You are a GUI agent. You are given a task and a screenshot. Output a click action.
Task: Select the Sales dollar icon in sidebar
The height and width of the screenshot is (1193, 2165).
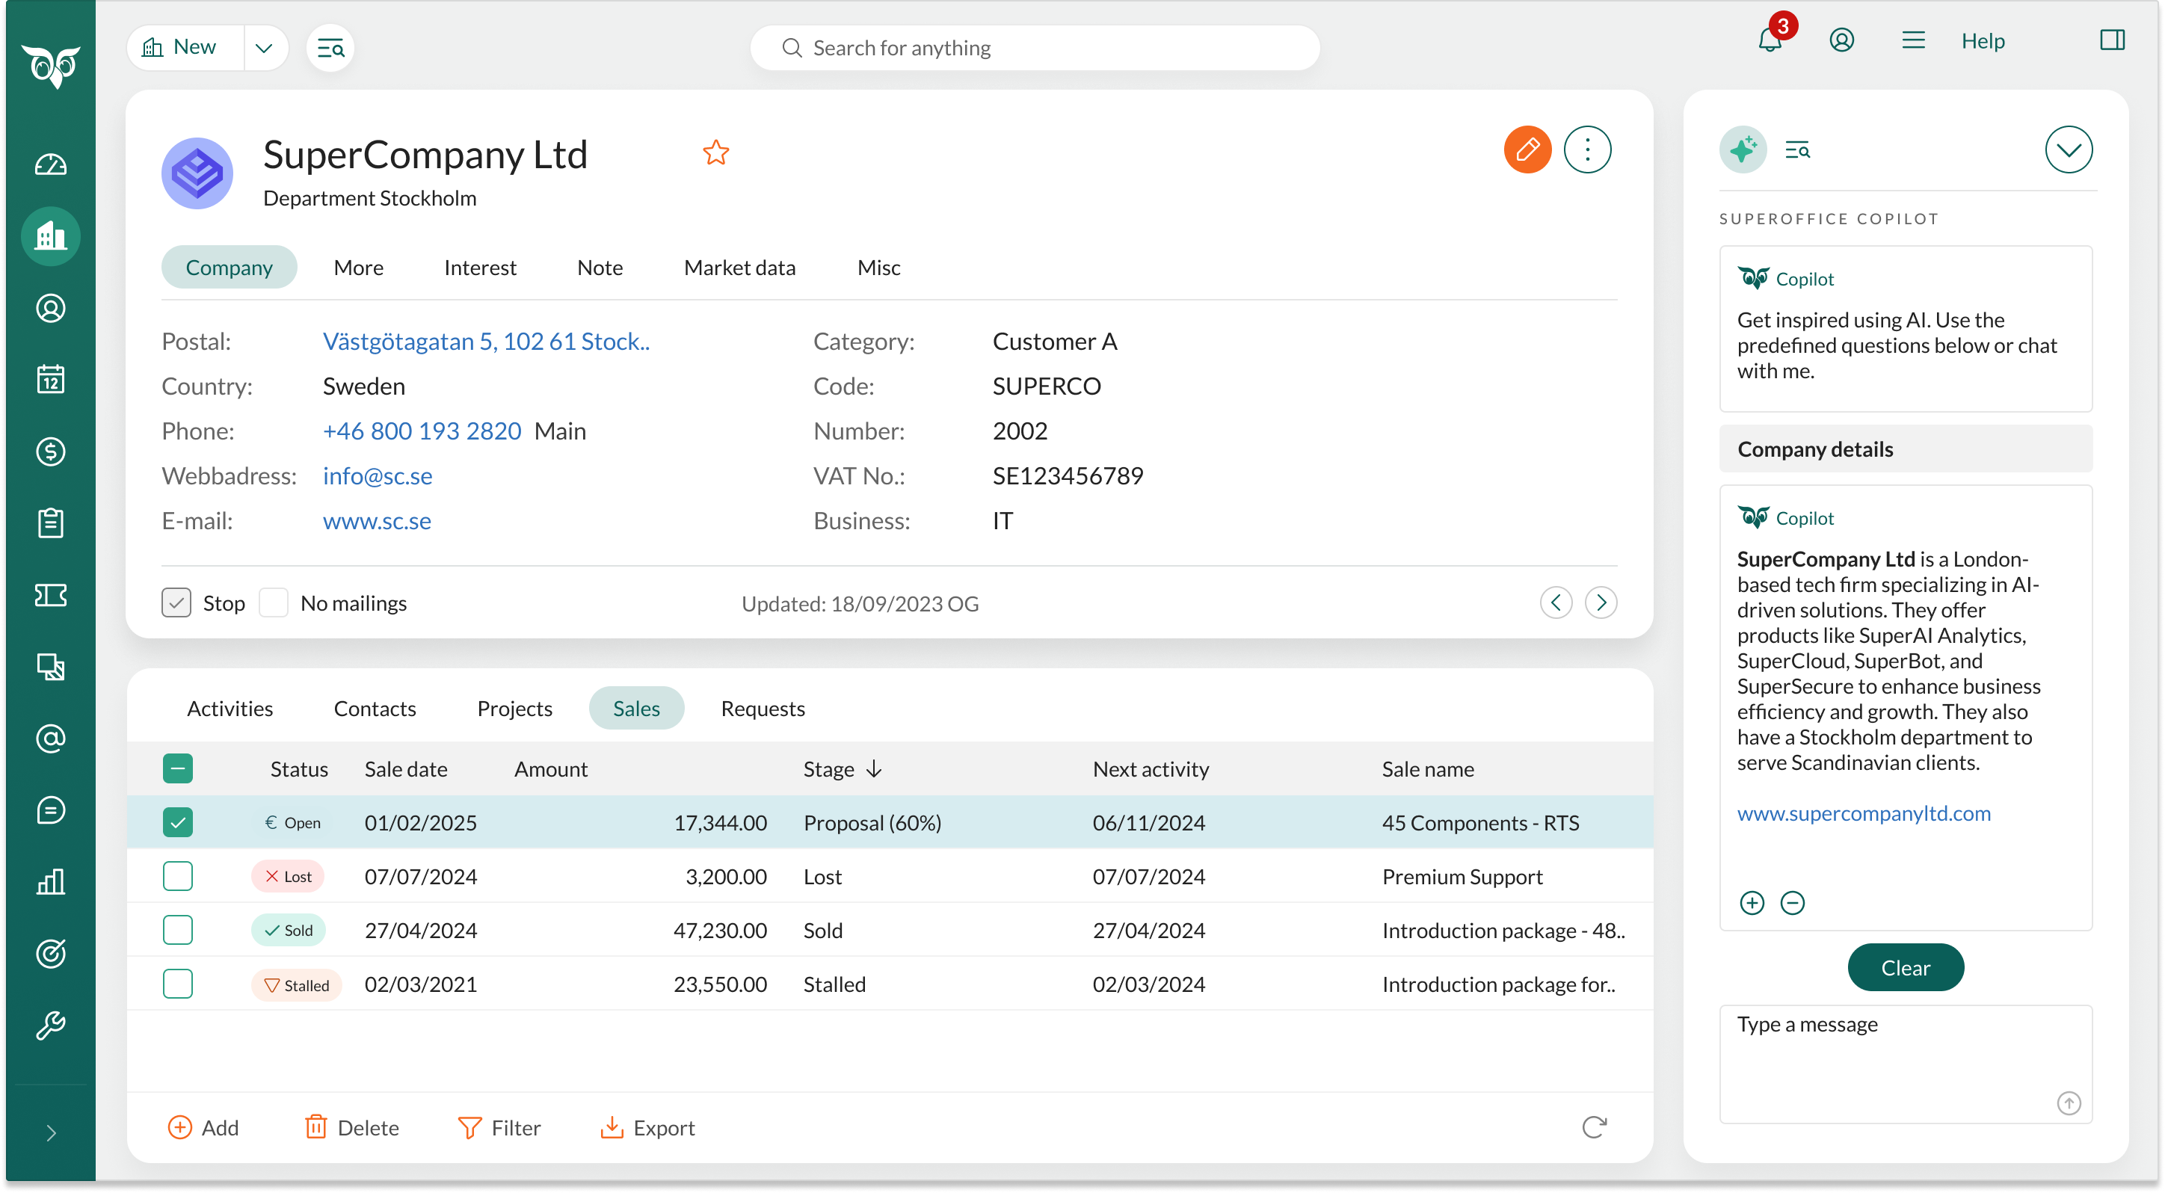coord(50,452)
